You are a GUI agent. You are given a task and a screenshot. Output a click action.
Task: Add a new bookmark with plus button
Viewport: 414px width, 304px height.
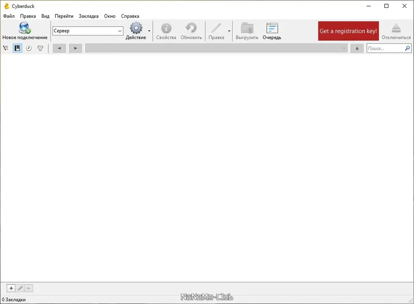tap(11, 288)
